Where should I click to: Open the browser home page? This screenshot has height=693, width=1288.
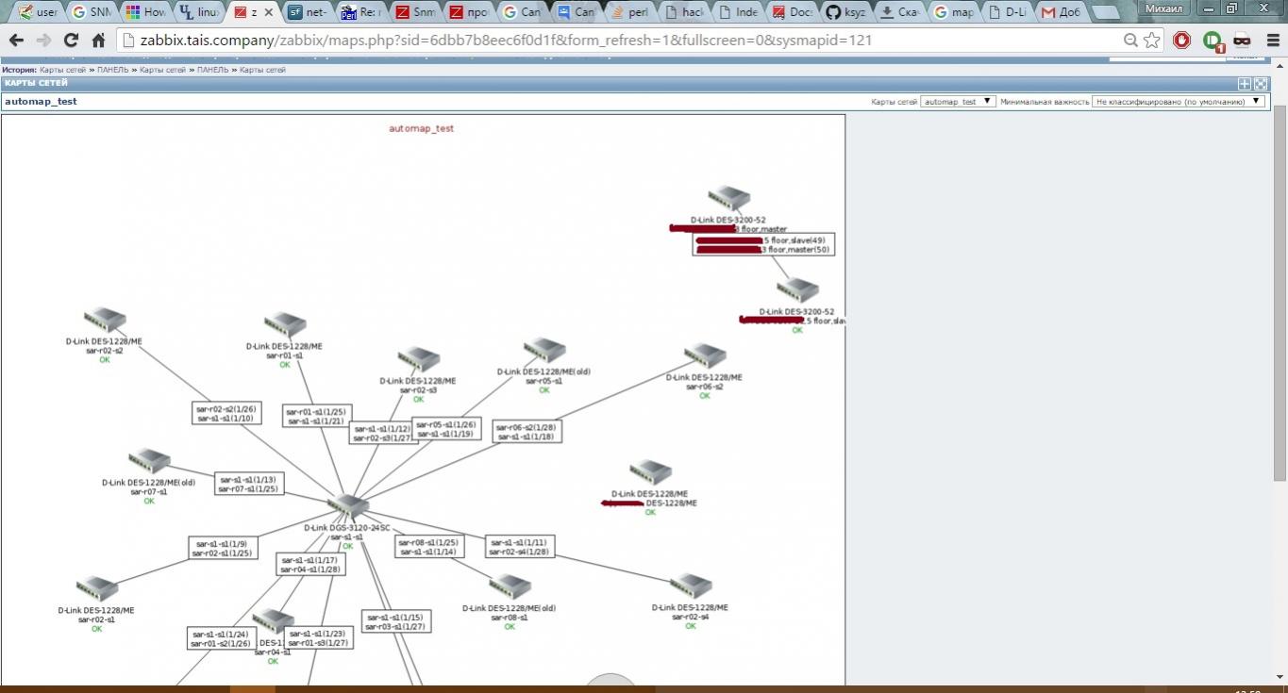coord(98,40)
